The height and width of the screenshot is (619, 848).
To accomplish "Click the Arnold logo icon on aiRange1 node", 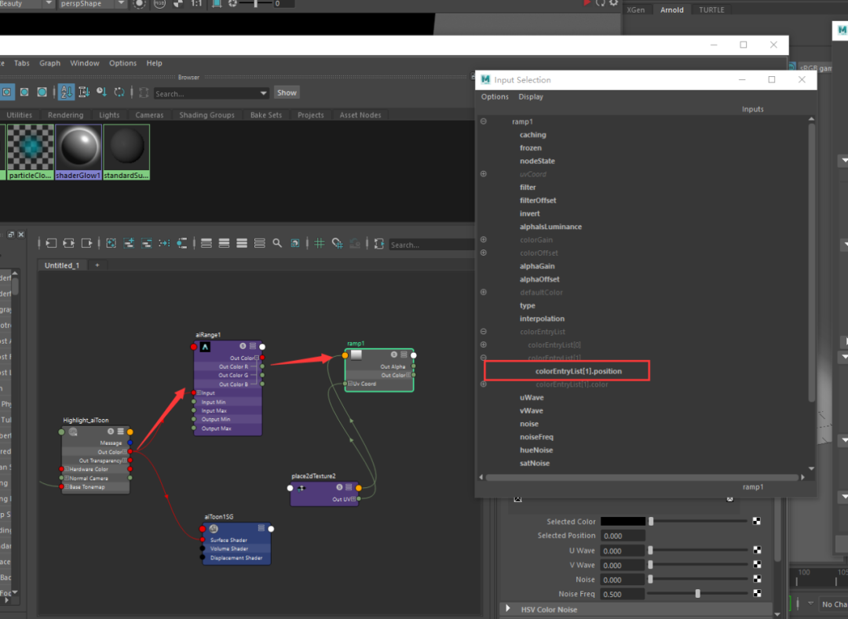I will point(205,347).
